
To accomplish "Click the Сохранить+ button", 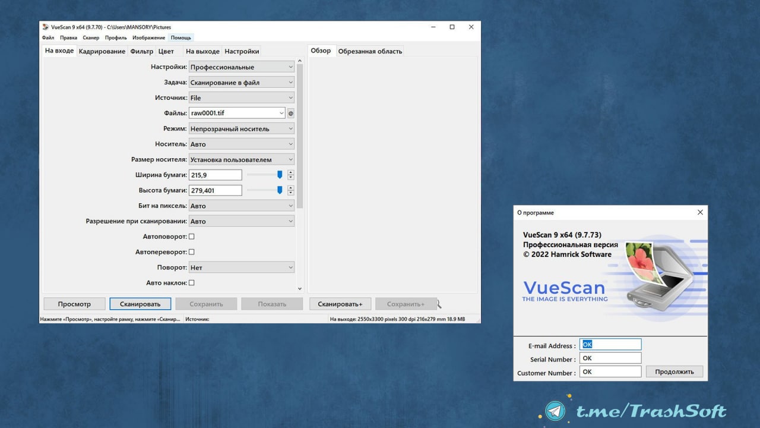I will click(406, 304).
